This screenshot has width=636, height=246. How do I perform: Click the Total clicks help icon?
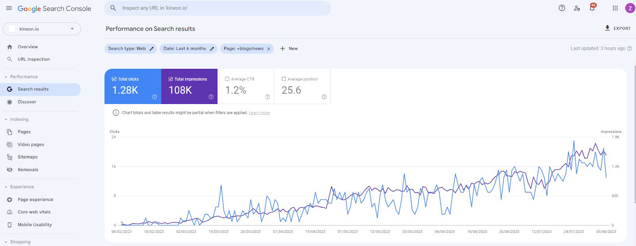(x=155, y=97)
